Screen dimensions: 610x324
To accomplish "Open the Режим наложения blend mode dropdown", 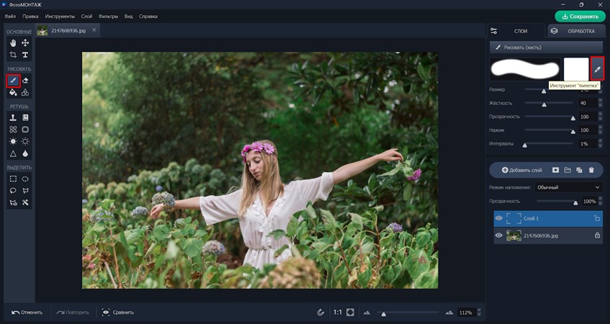I will point(566,187).
